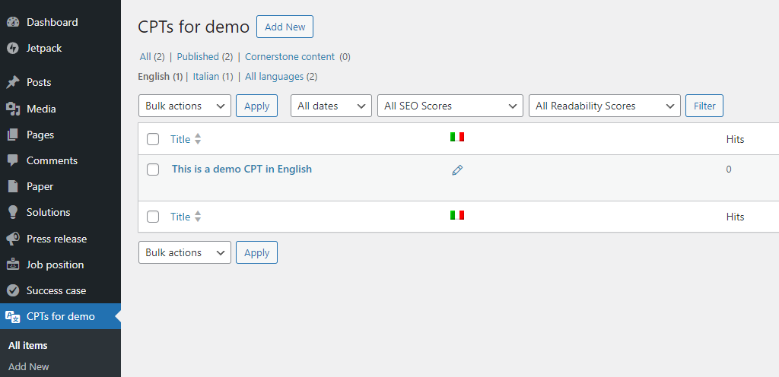The height and width of the screenshot is (377, 779).
Task: Filter by the All (2) link
Action: [152, 56]
